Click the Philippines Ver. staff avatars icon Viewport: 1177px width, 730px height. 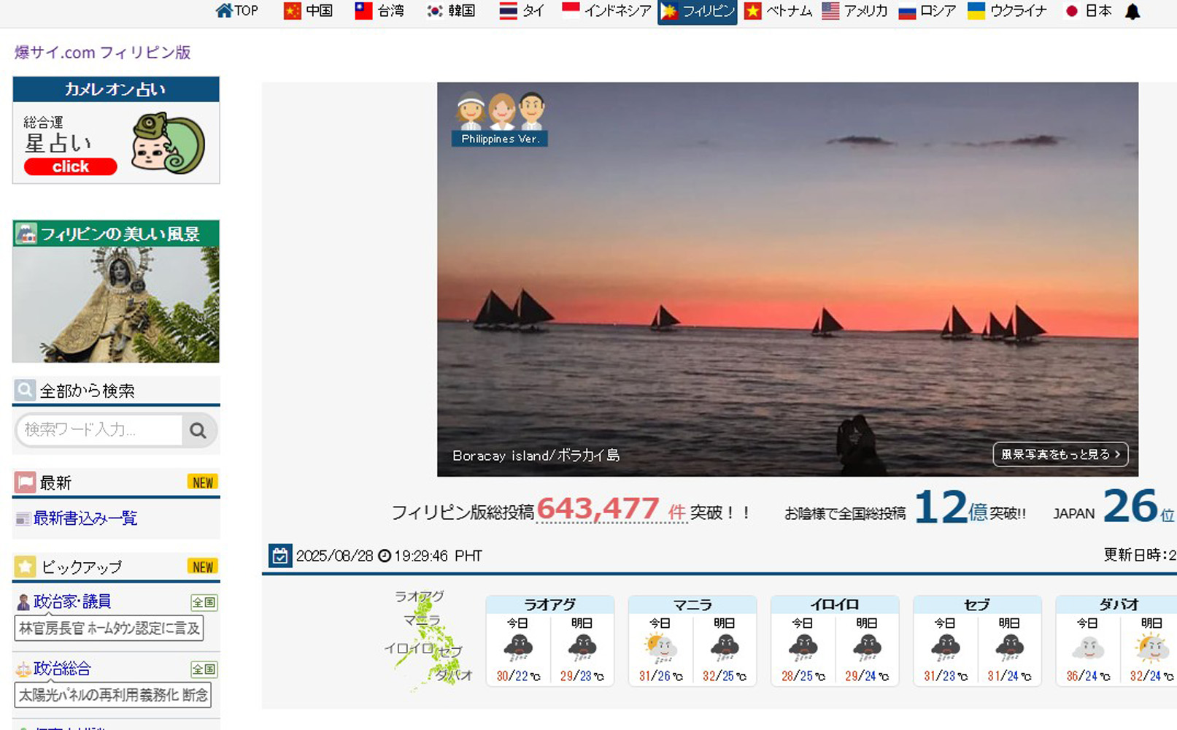coord(501,117)
